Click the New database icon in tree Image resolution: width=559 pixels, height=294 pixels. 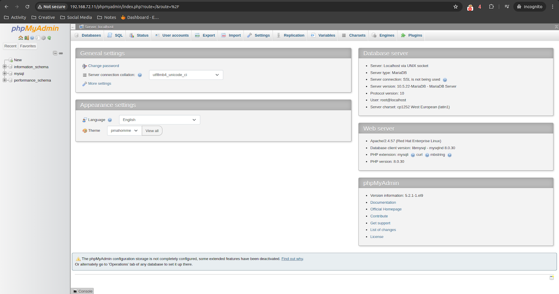(x=11, y=60)
